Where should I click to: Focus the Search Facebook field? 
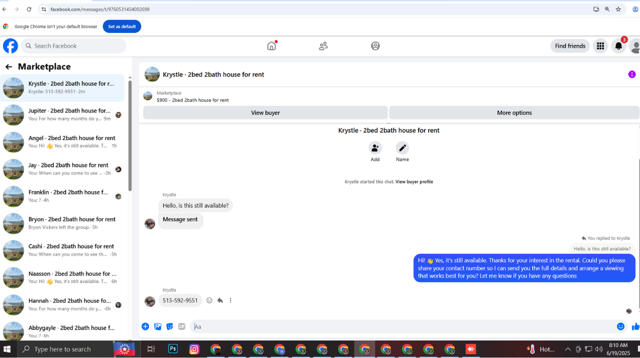pyautogui.click(x=74, y=46)
